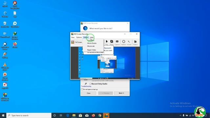The width and height of the screenshot is (210, 118).
Task: Open the Firefox desktop shortcut
Action: pyautogui.click(x=15, y=45)
